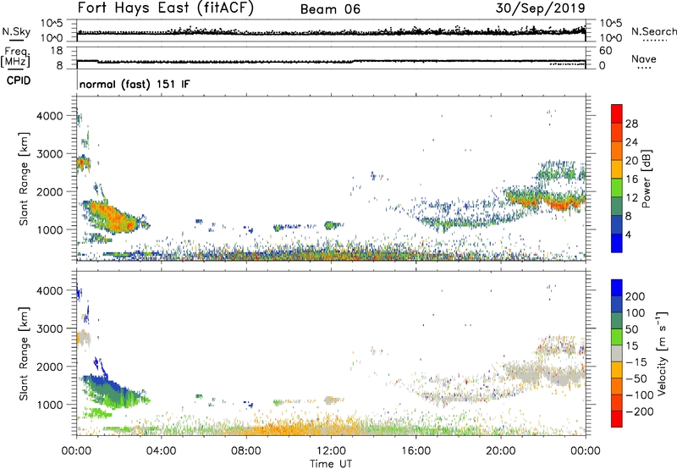
Task: Click the '28' label on power colorbar
Action: coord(631,124)
